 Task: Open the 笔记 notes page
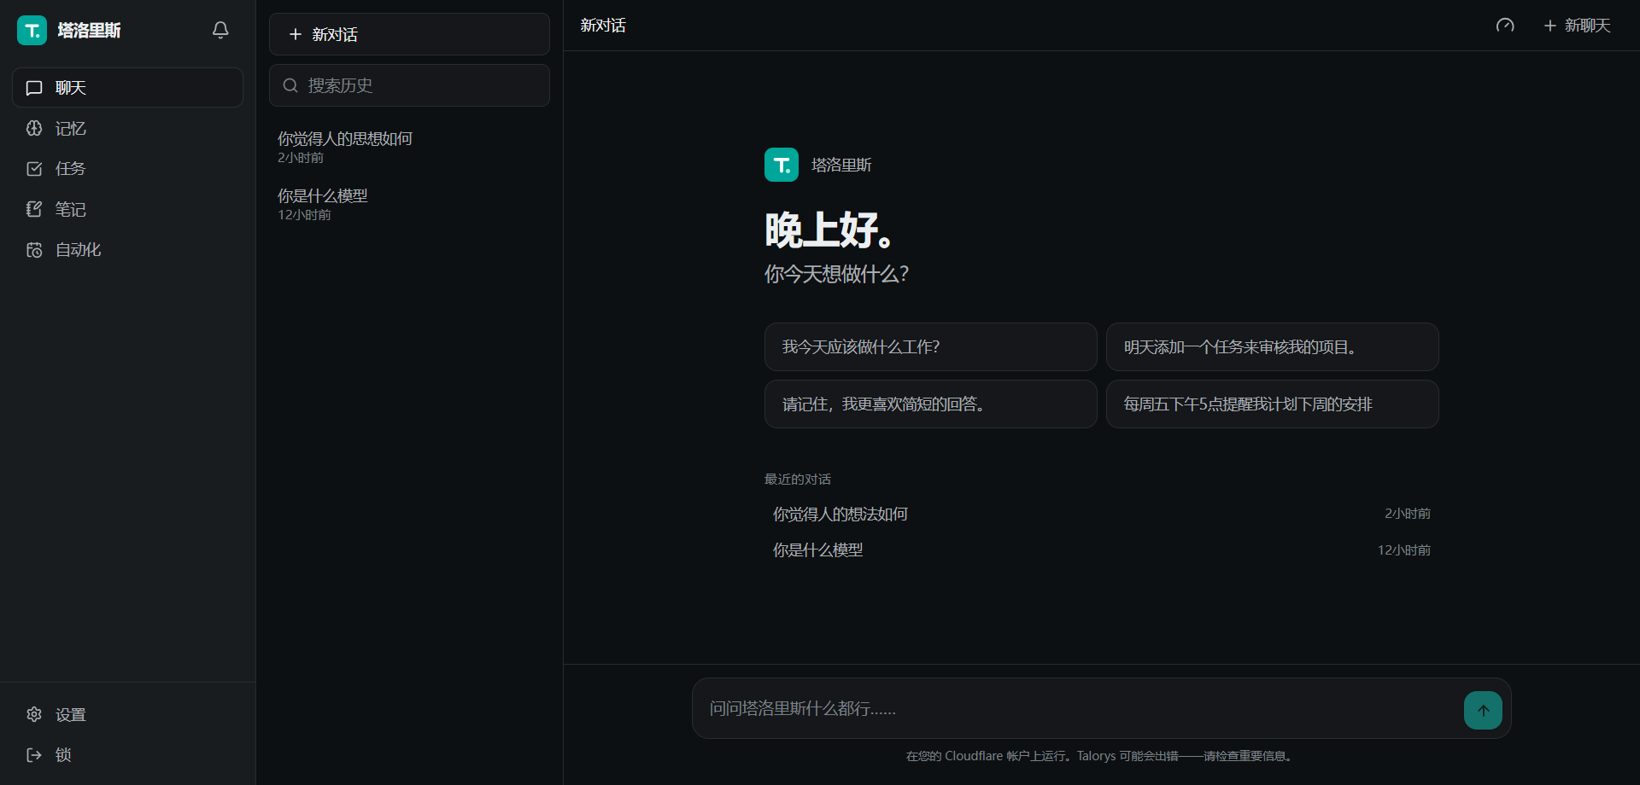pos(127,209)
